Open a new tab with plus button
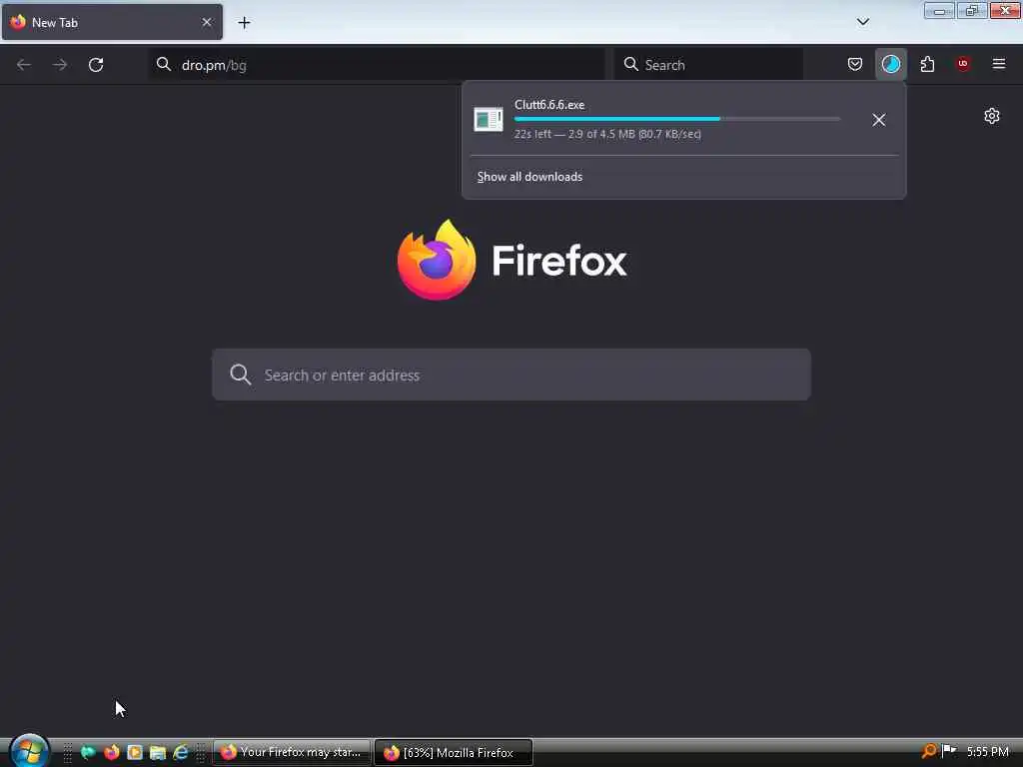 click(x=244, y=23)
